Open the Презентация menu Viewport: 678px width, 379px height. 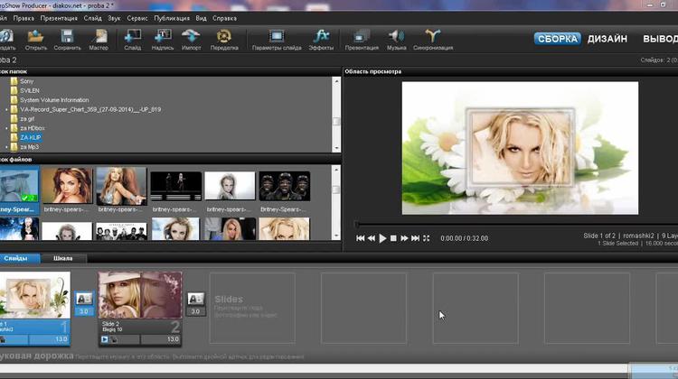tap(59, 19)
